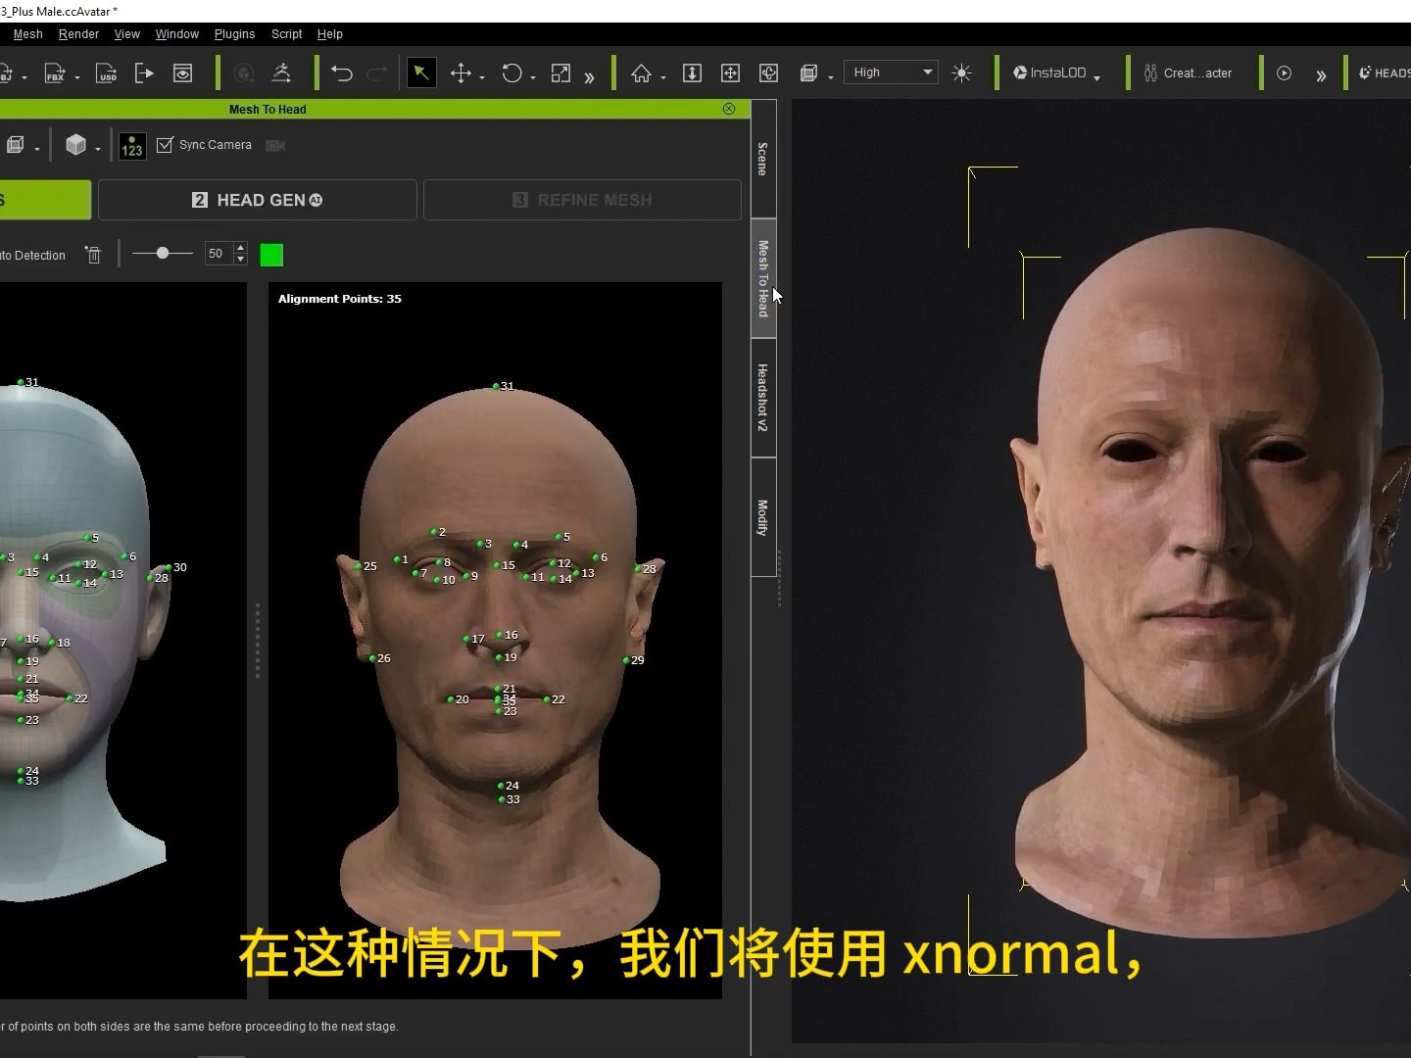Open the Help menu
1411x1058 pixels.
click(x=330, y=34)
